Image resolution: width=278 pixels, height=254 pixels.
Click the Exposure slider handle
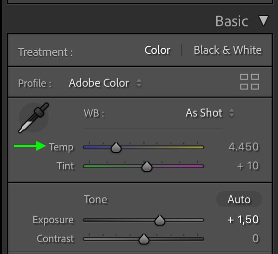160,220
